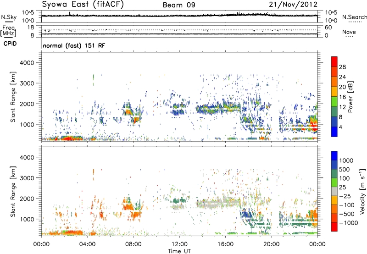
Task: Click the '28' power colorbar tick
Action: pos(342,67)
